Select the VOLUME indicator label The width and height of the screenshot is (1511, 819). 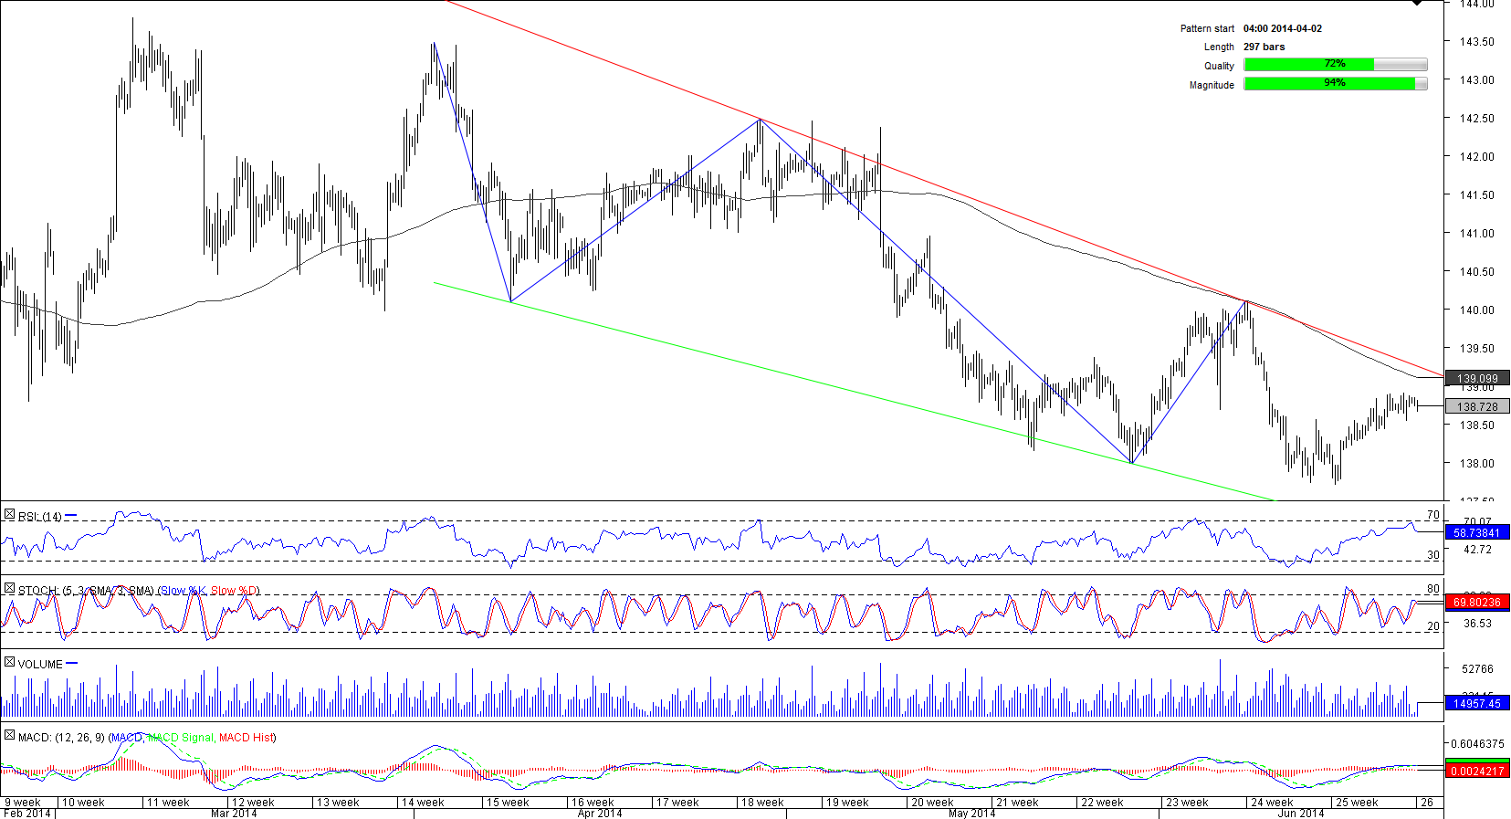pyautogui.click(x=40, y=665)
